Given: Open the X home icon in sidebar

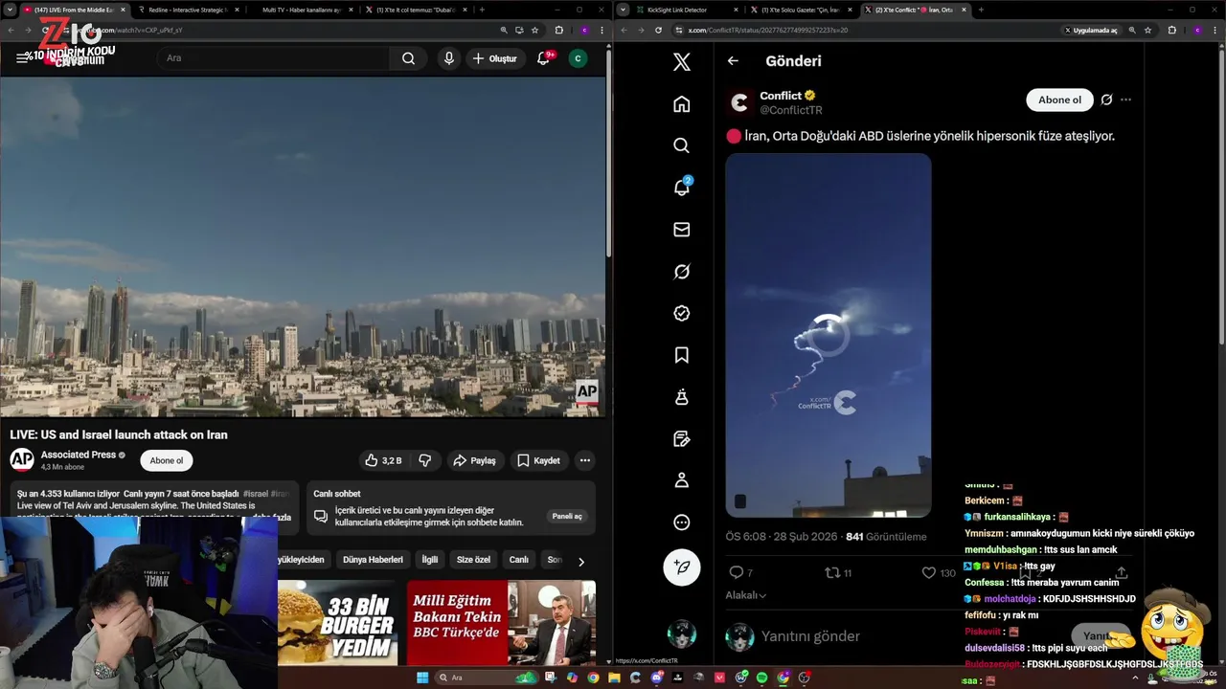Looking at the screenshot, I should 681,103.
